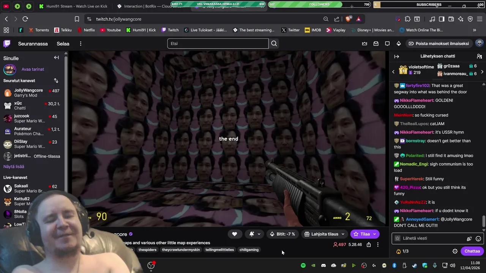Sort followed channels with the arrows icon

56,80
